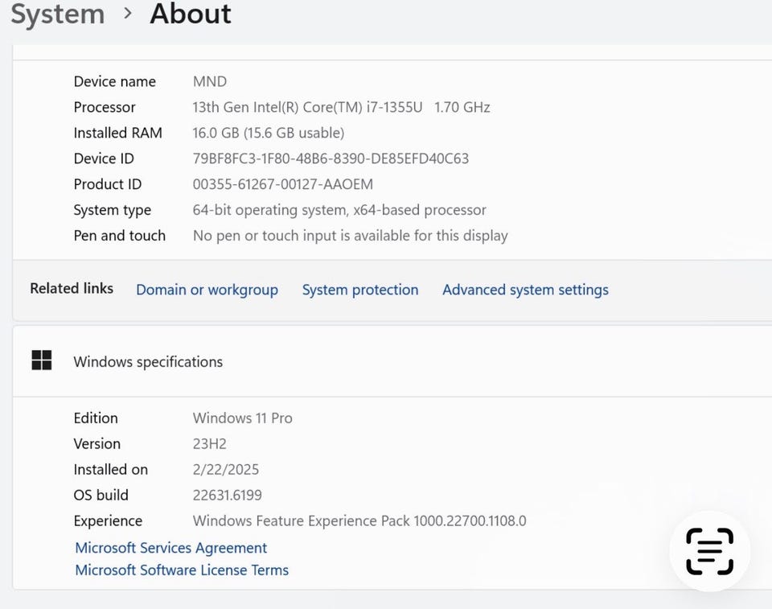Click the Product ID label

107,184
